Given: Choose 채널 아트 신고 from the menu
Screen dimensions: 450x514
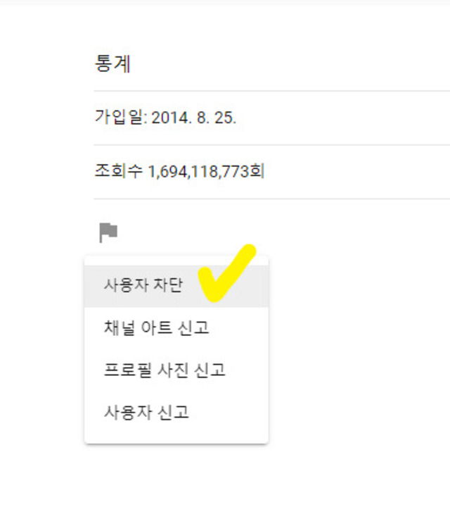Looking at the screenshot, I should (x=176, y=328).
